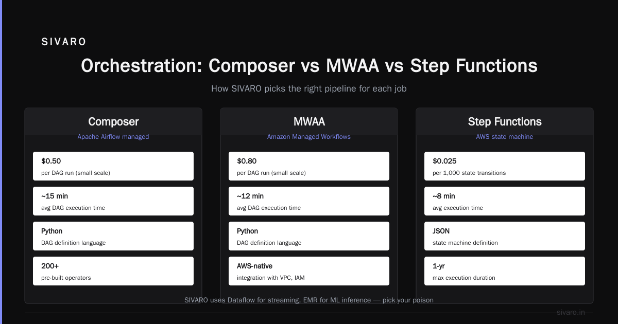
Task: Select the ~12 min avg DAG execution card
Action: coord(309,201)
